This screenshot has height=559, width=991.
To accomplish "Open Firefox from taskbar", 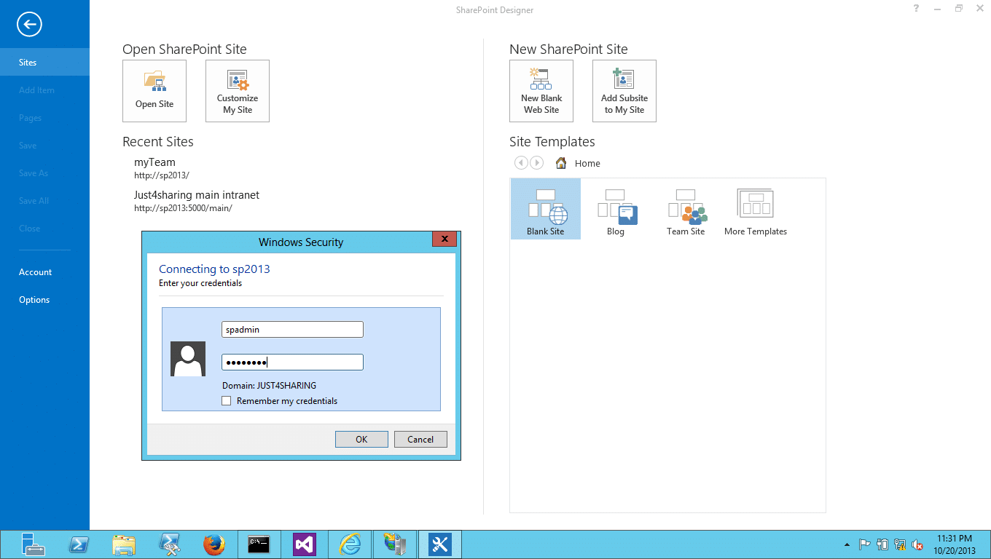I will click(214, 544).
